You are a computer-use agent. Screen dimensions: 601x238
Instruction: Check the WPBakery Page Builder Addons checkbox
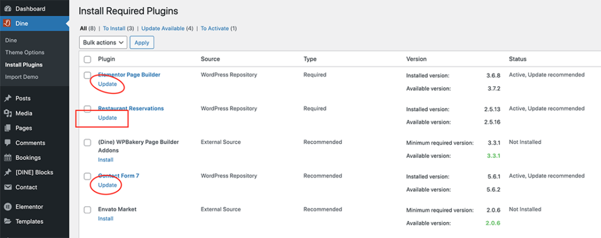[x=87, y=142]
